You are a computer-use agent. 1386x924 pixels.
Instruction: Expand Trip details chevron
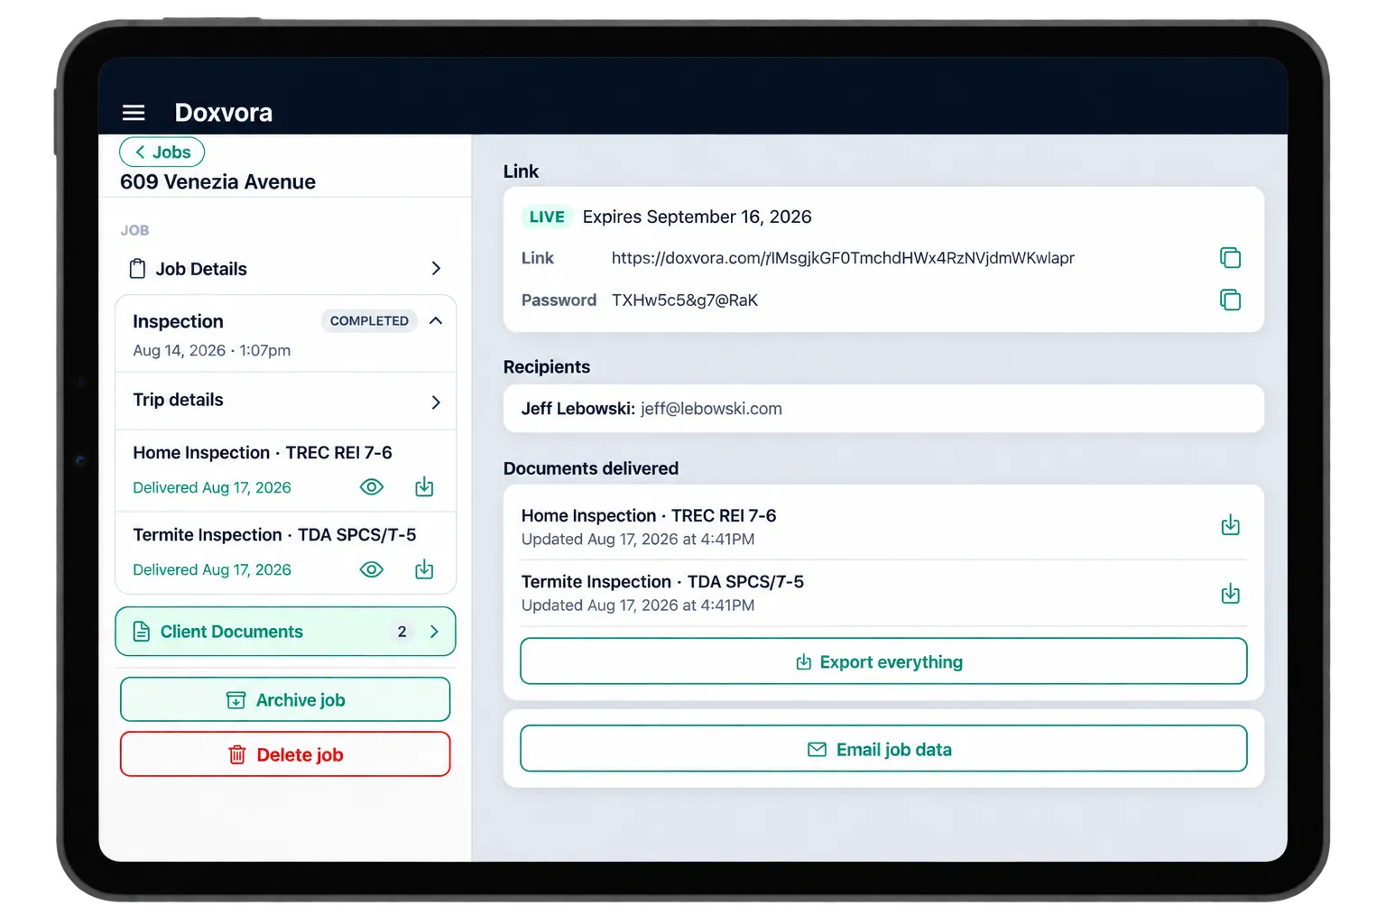point(436,402)
